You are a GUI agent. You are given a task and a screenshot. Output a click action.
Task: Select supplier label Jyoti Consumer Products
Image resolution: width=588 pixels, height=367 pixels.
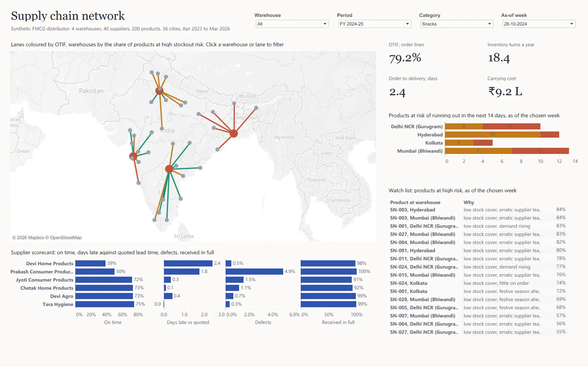pyautogui.click(x=44, y=280)
